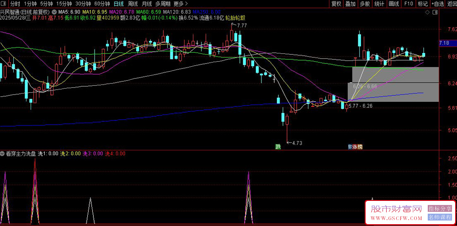
Task: Click the date 2025/05/28/三
Action: 16,17
